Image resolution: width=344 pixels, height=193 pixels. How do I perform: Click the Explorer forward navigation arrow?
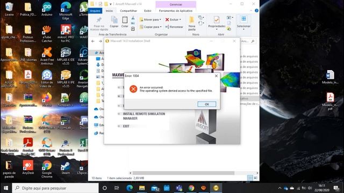click(101, 41)
